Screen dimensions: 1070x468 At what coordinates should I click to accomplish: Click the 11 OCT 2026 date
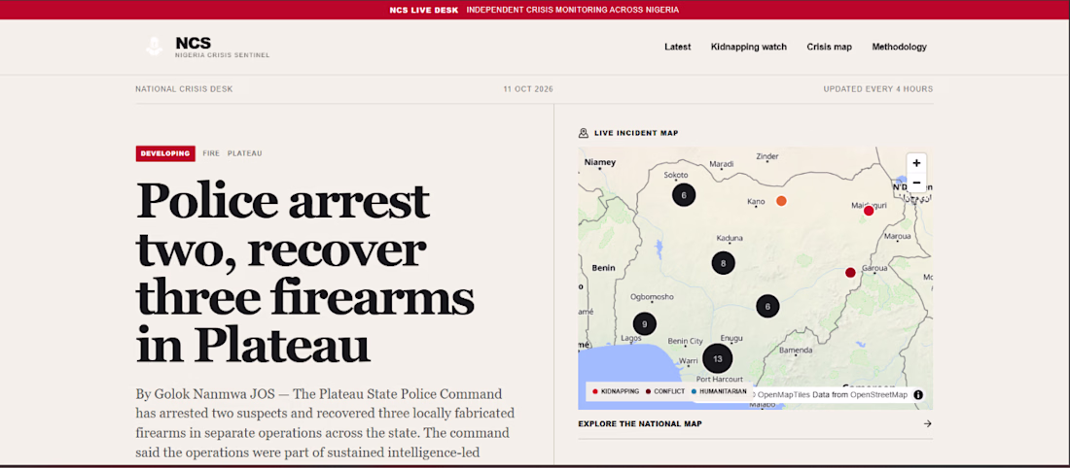528,89
